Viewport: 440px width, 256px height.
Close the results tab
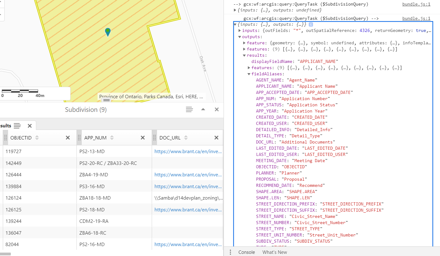click(x=30, y=126)
